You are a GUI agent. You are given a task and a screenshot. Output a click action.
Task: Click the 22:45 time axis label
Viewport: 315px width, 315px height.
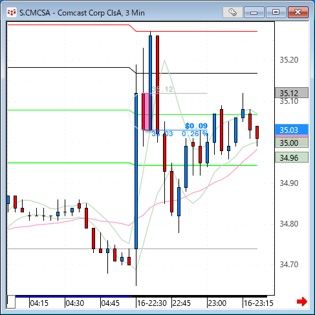pyautogui.click(x=182, y=303)
